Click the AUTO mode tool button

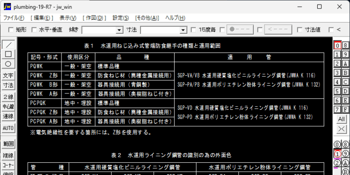click(8, 128)
